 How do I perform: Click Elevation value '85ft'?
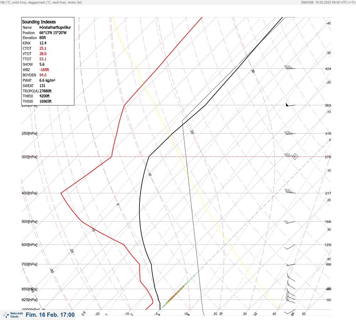click(x=43, y=38)
